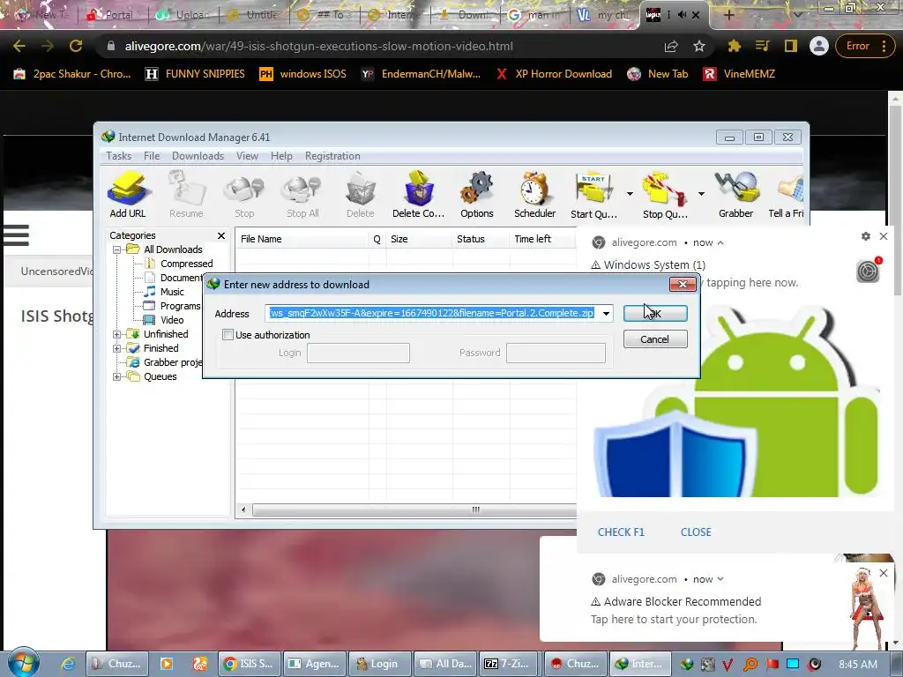Dismiss the Adware Blocker notification with X
This screenshot has width=903, height=677.
pyautogui.click(x=884, y=573)
